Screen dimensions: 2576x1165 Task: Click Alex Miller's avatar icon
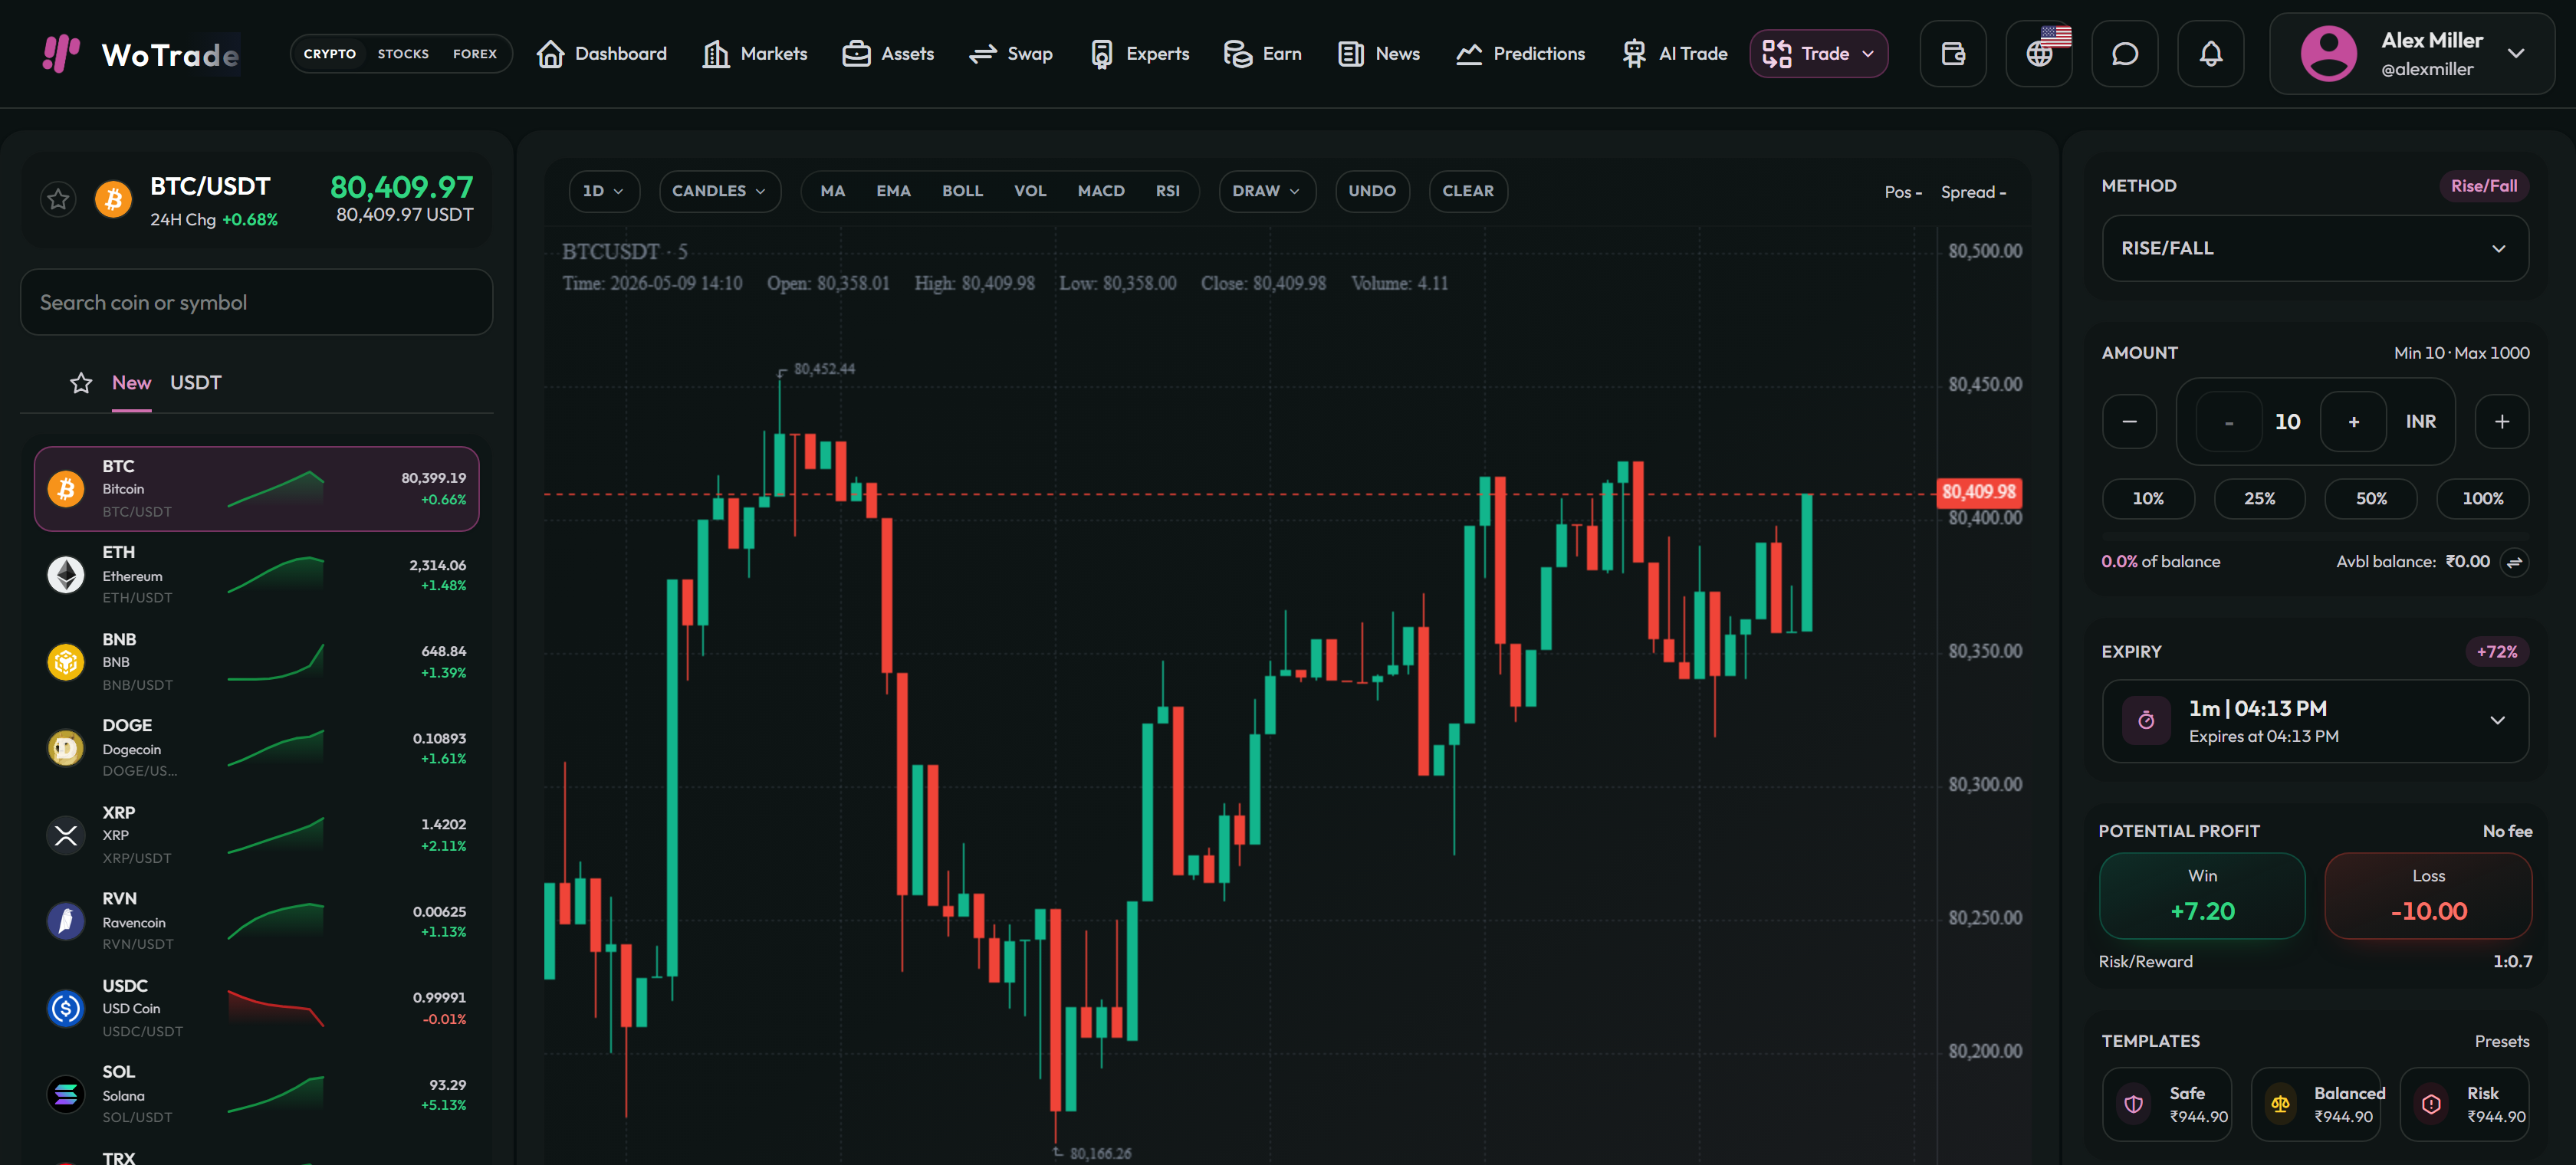[2329, 54]
